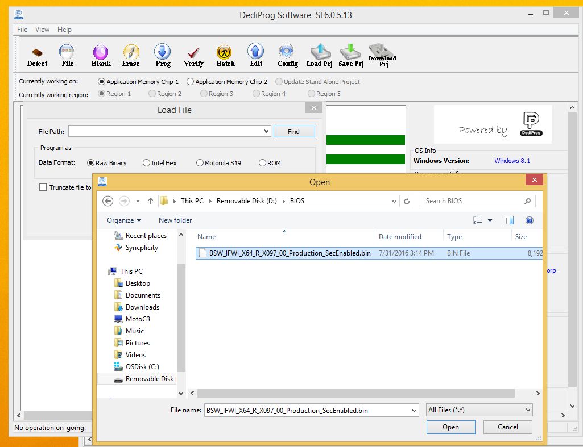Click the Verify checkmark icon

[x=193, y=55]
